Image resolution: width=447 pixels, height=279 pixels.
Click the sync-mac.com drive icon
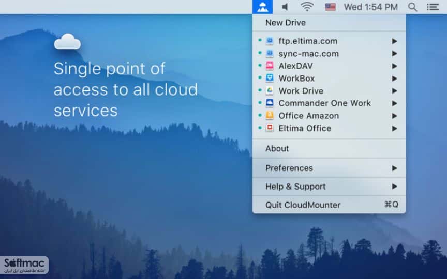click(x=270, y=54)
